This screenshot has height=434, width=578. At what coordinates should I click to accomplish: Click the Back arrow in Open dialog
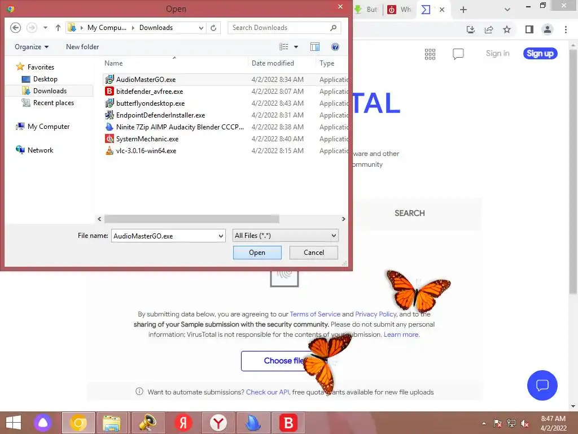(15, 28)
